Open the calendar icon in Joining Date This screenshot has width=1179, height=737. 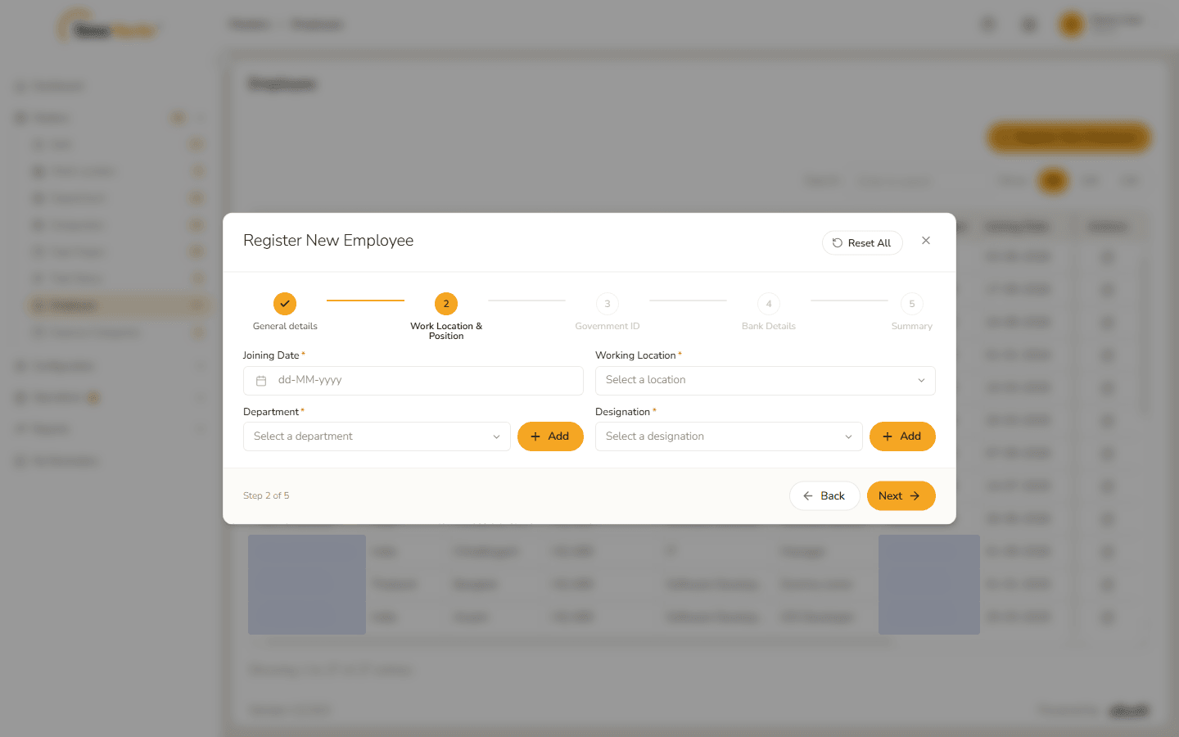point(261,381)
